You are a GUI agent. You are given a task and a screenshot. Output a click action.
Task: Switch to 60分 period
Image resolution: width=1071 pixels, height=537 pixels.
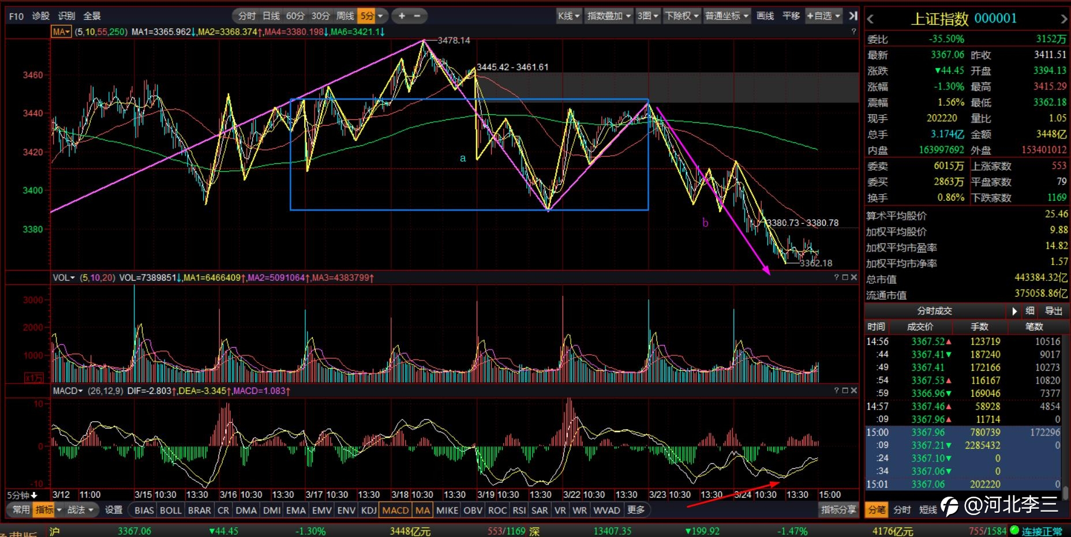295,16
